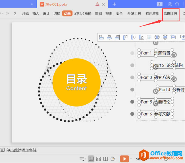Viewport: 185px width, 163px height.
Task: Open the notes layout dropdown in status bar
Action: pos(82,159)
